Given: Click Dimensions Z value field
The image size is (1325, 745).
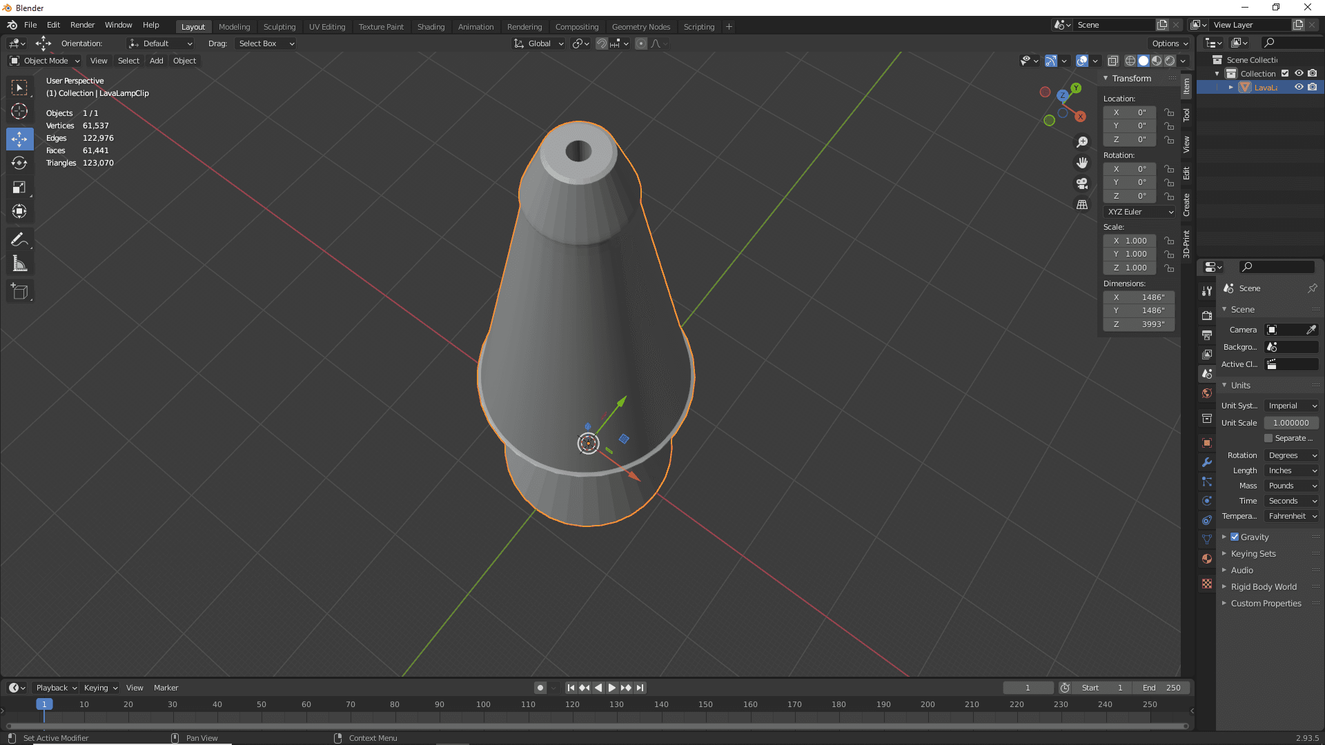Looking at the screenshot, I should click(1139, 324).
